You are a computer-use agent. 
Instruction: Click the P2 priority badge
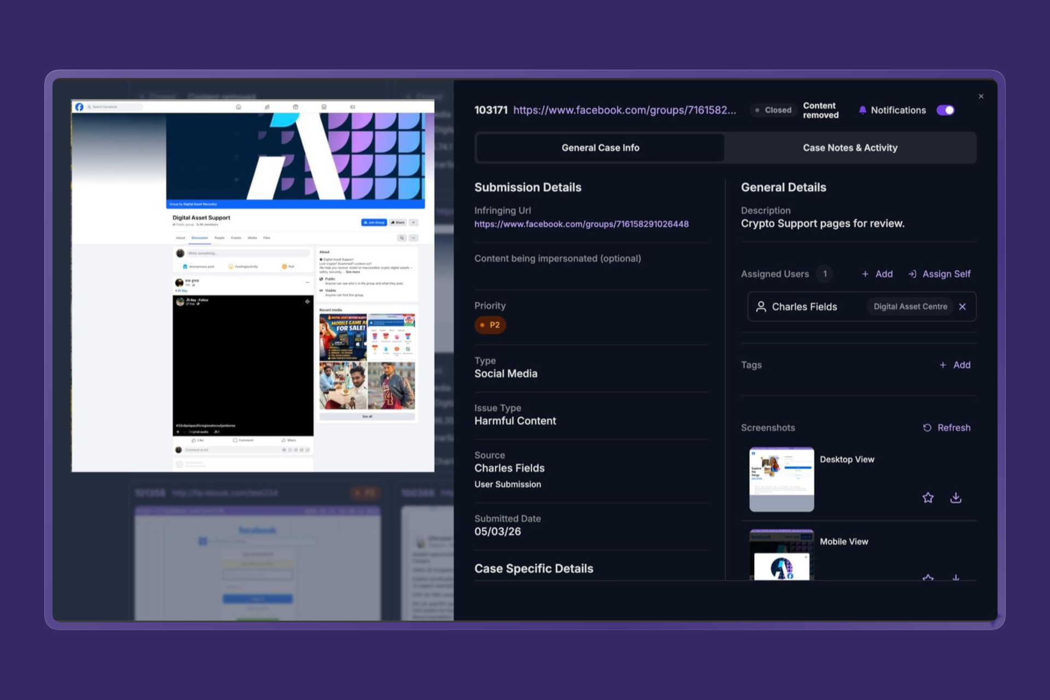[490, 325]
